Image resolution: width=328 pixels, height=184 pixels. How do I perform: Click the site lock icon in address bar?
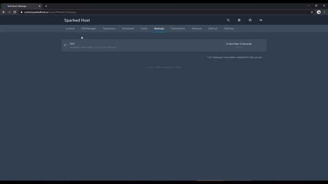click(22, 12)
